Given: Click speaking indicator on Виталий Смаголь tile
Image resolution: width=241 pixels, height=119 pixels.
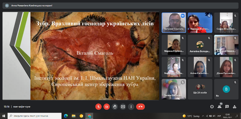Looking at the screenshot, I should pyautogui.click(x=183, y=16).
